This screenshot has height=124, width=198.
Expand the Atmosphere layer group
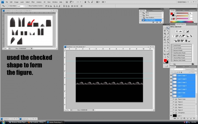coord(174,113)
